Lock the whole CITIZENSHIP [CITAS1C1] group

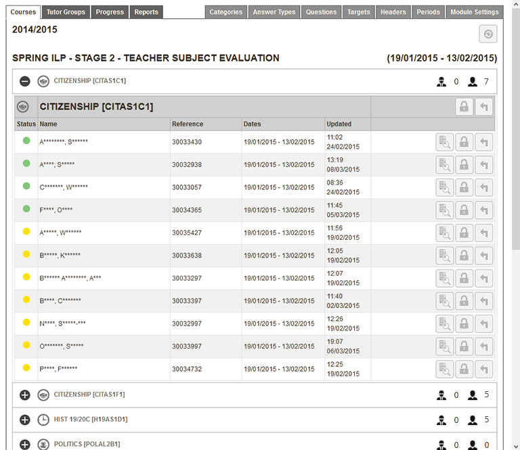[x=464, y=107]
